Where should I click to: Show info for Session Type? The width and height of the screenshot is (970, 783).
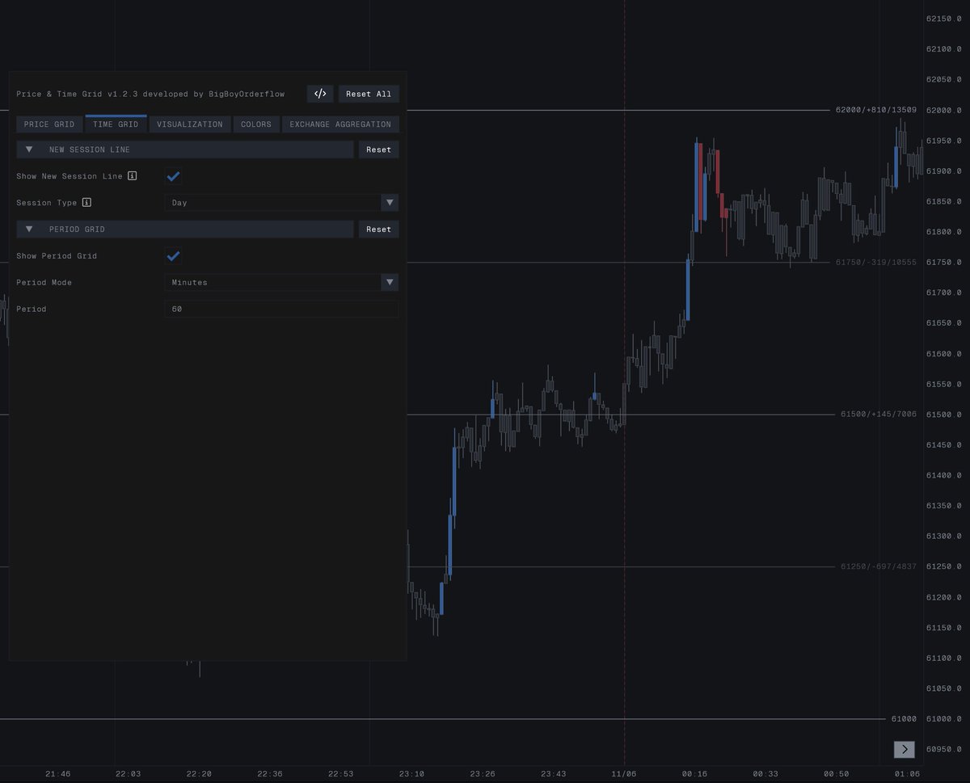tap(86, 203)
